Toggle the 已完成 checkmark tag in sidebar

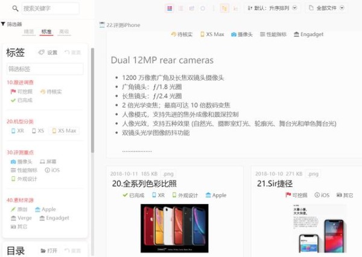point(22,100)
